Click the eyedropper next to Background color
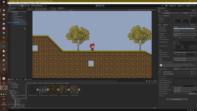197x111 pixels. click(196, 29)
